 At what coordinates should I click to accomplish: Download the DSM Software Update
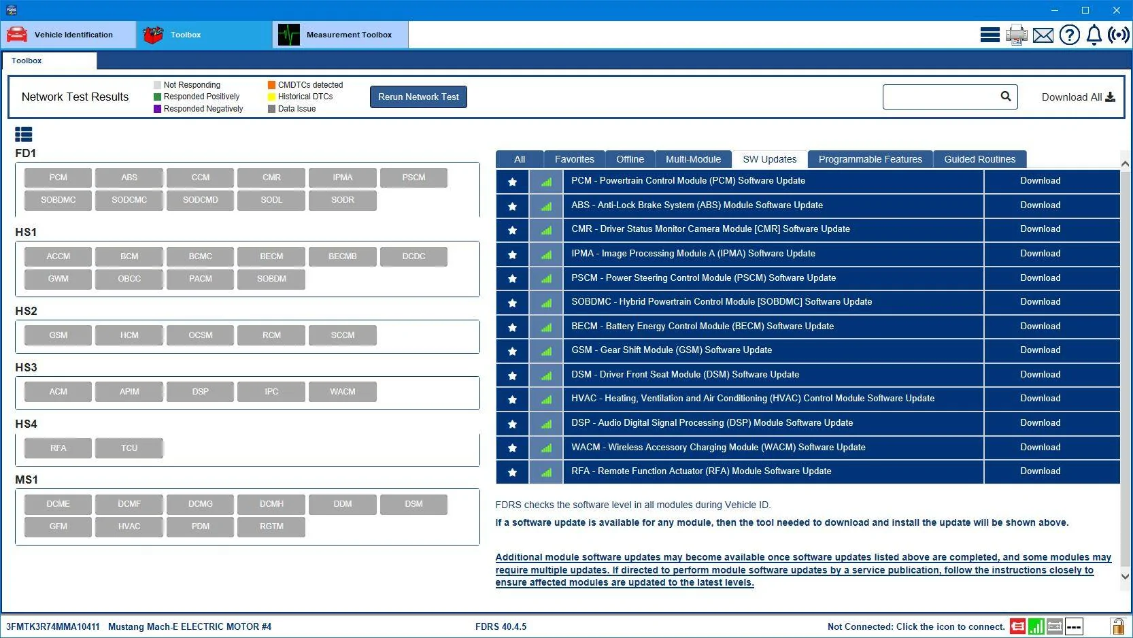(x=1041, y=375)
